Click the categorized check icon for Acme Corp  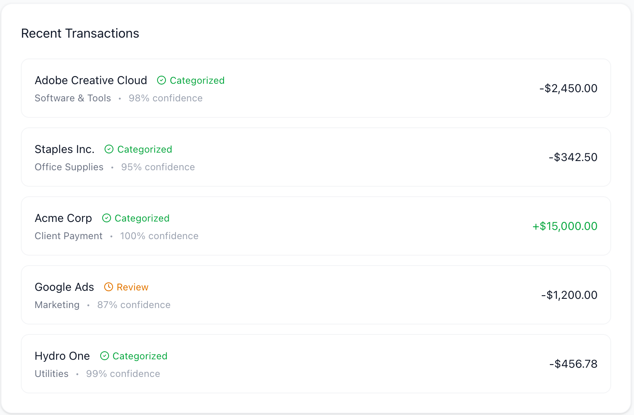click(x=107, y=218)
